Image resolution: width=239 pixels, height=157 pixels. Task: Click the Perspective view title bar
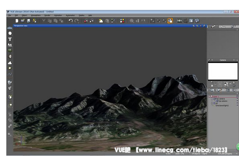tap(110, 26)
